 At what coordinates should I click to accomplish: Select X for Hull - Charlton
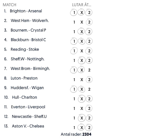coord(82,99)
